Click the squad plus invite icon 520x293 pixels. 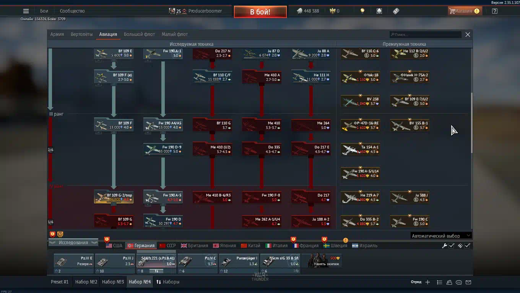[x=427, y=282]
